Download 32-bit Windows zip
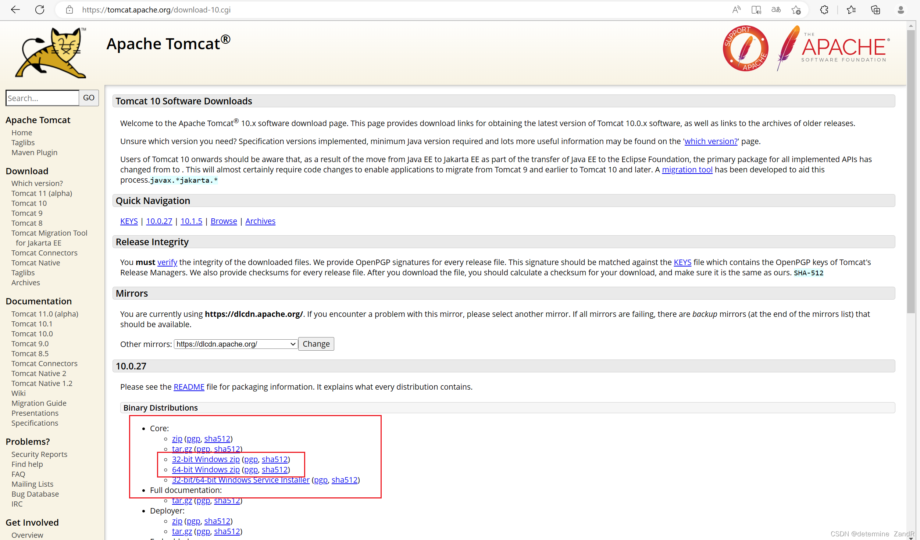 [206, 459]
